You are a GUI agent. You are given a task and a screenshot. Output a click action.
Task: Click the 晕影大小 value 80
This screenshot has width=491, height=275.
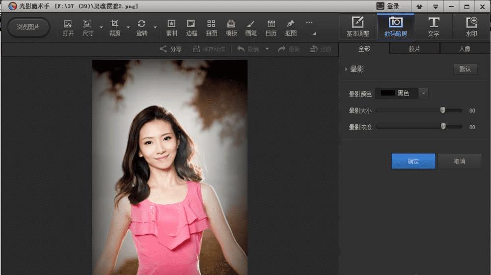click(x=472, y=110)
